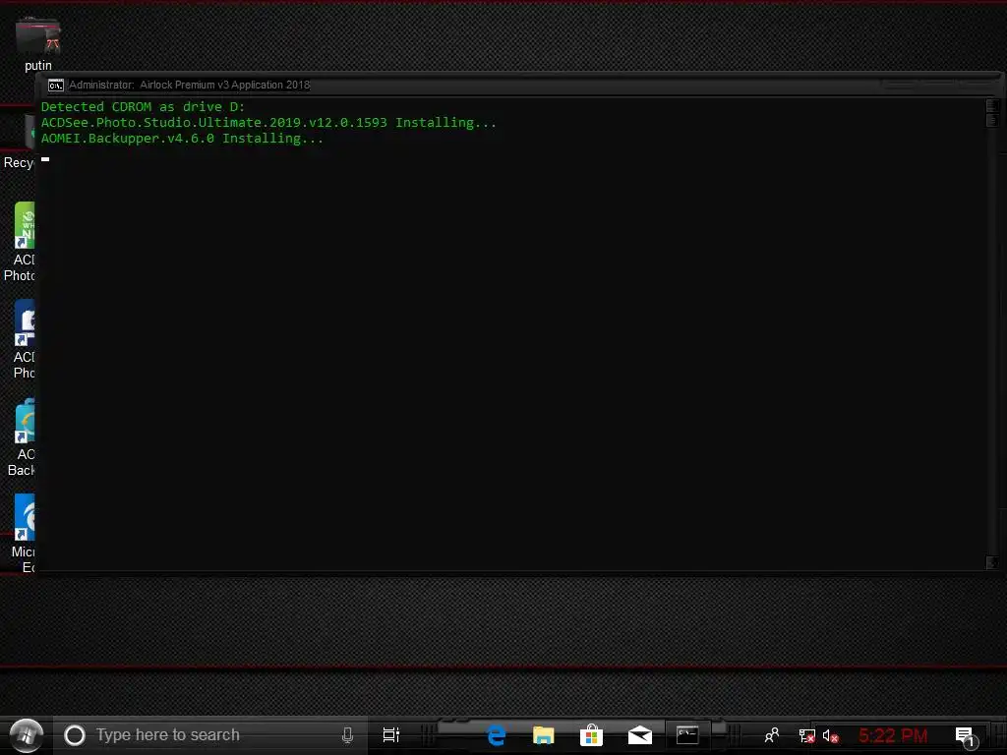Open Microsoft Store from the taskbar
This screenshot has height=755, width=1007.
pyautogui.click(x=591, y=735)
